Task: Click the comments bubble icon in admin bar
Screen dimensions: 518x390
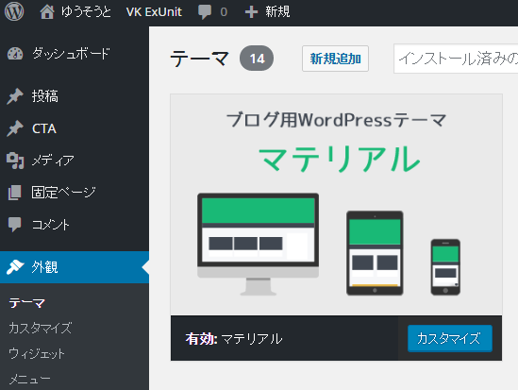Action: pos(205,12)
